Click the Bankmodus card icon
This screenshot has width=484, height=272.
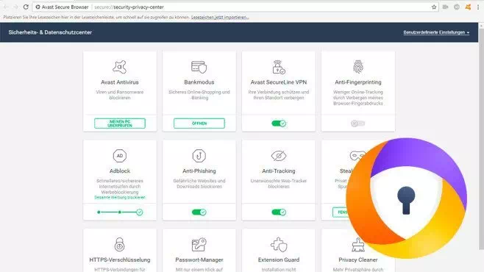click(199, 67)
